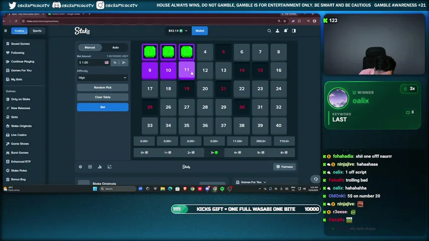The image size is (429, 241).
Task: Click Random Pick button
Action: (x=103, y=87)
